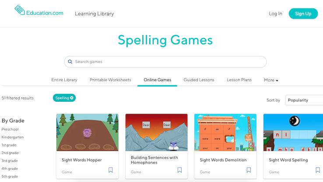Viewport: 323px width, 182px height.
Task: Filter results by 3rd grade
Action: click(x=10, y=161)
